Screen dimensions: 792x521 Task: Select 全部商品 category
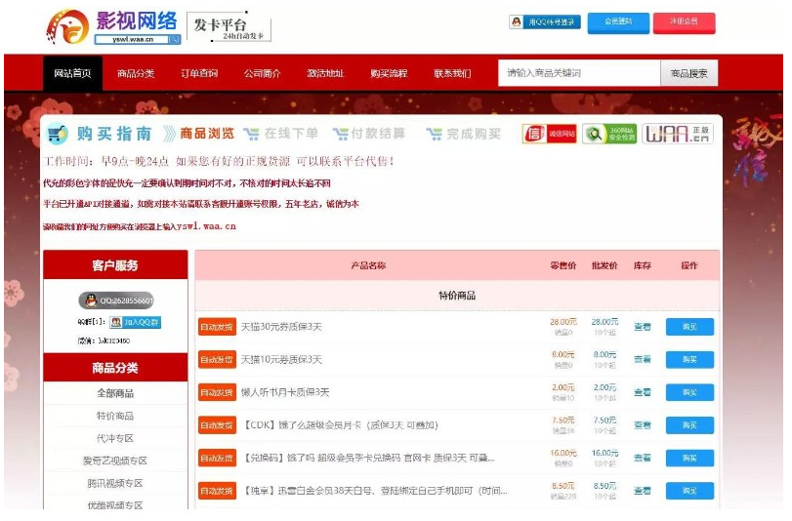coord(115,393)
